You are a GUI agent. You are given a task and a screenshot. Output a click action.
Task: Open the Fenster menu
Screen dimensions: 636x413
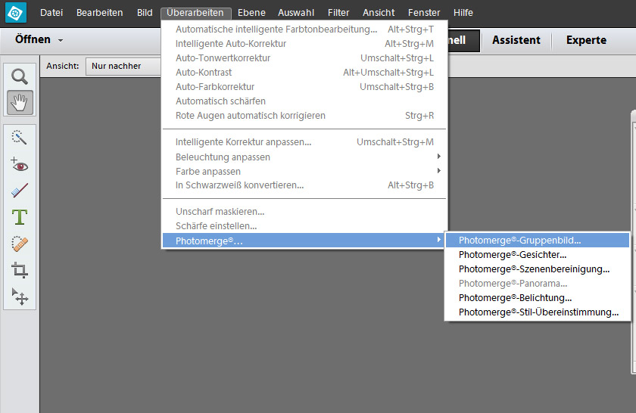point(424,13)
